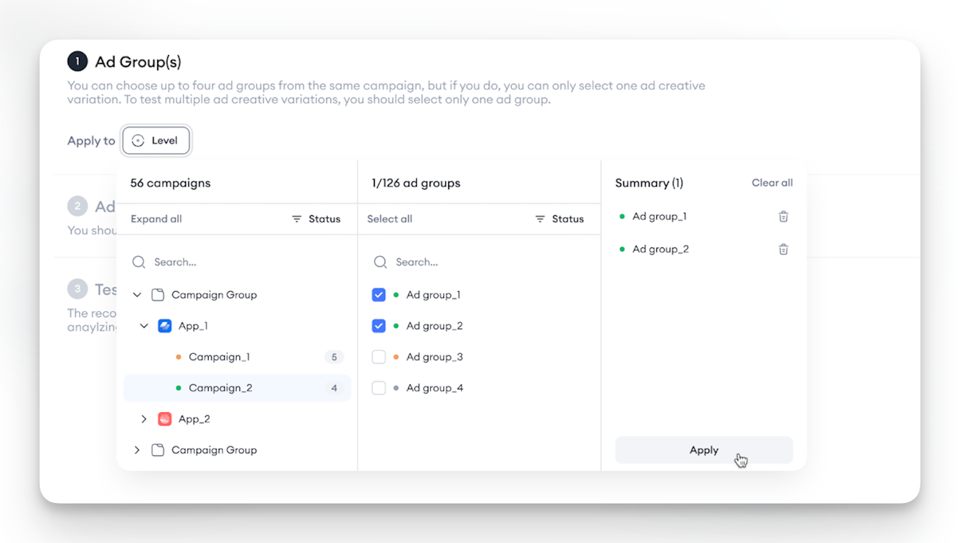Click the App_2 red app icon
This screenshot has height=543, width=960.
[165, 419]
